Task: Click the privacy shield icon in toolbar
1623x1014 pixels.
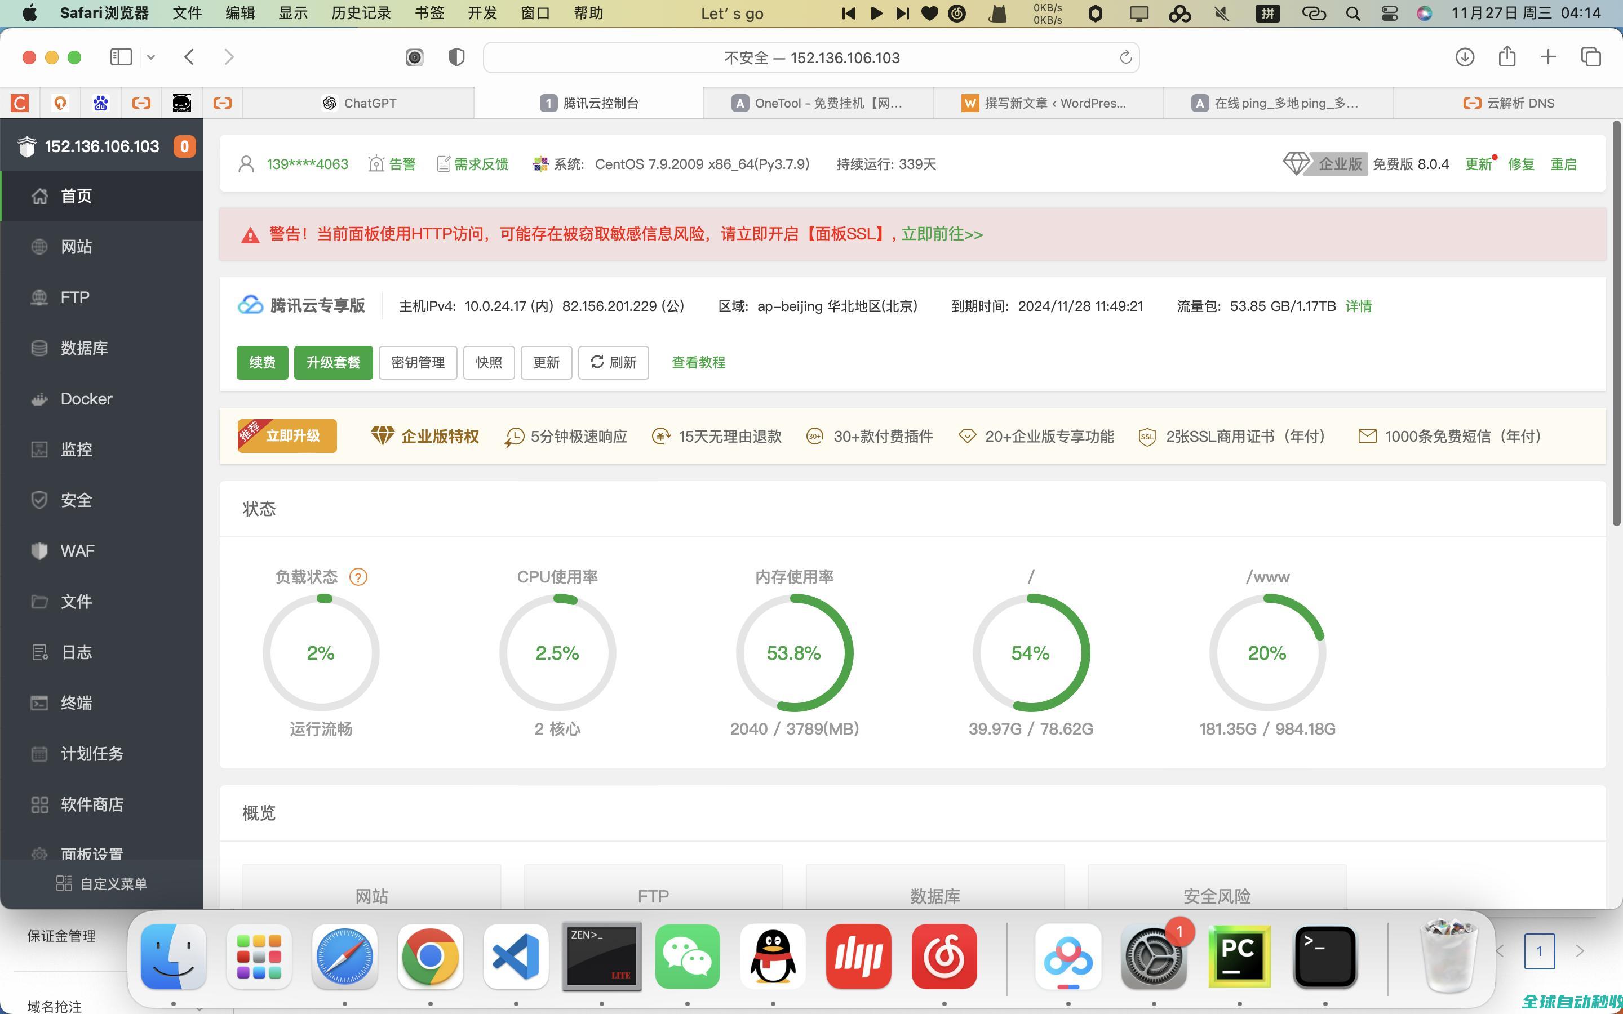Action: (456, 57)
